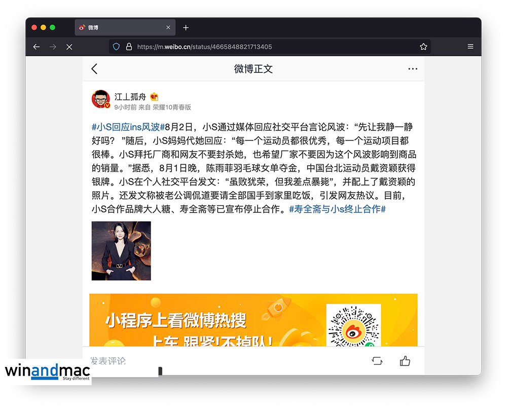Bookmark this page with the star icon
Viewport: 507px width, 409px height.
coord(423,47)
